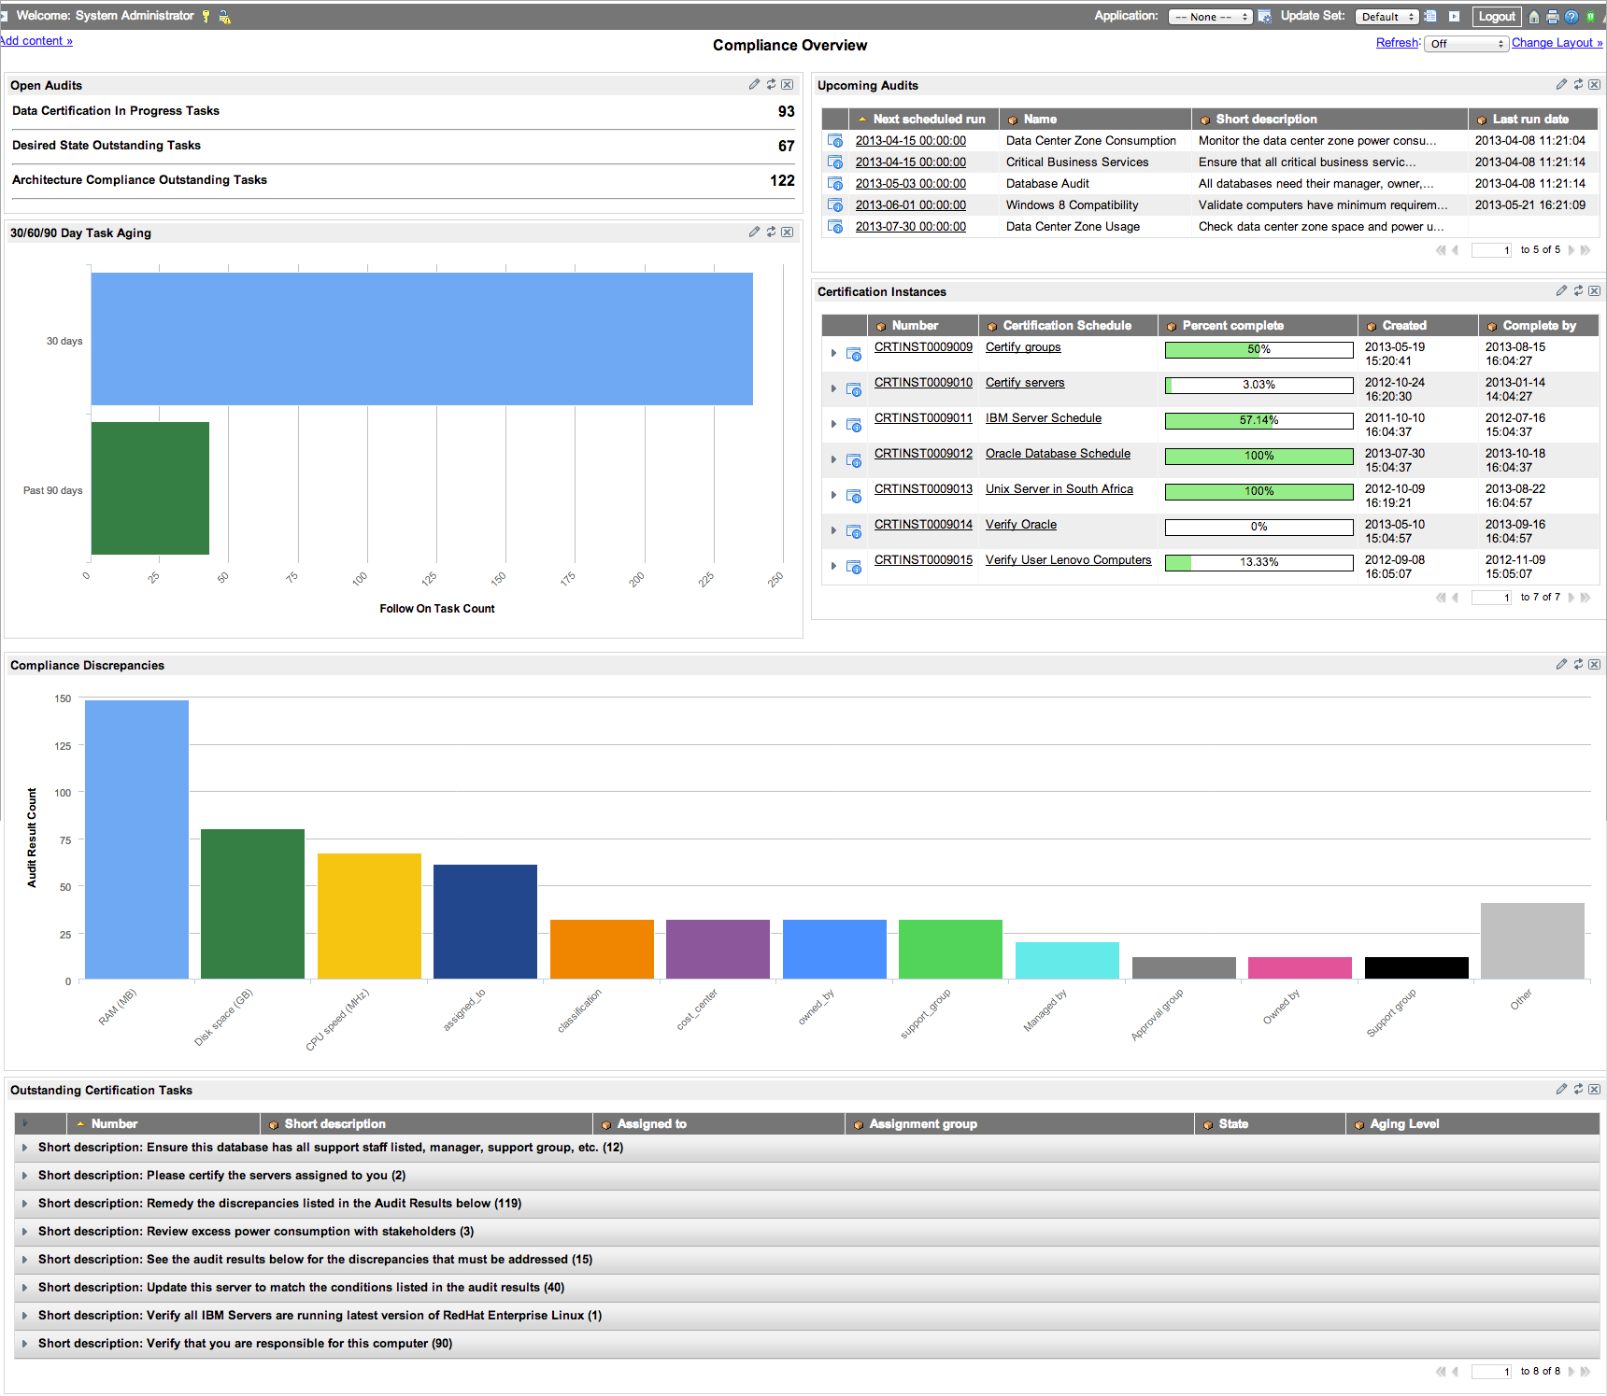Refresh the Compliance Discrepancies widget

pyautogui.click(x=1578, y=664)
